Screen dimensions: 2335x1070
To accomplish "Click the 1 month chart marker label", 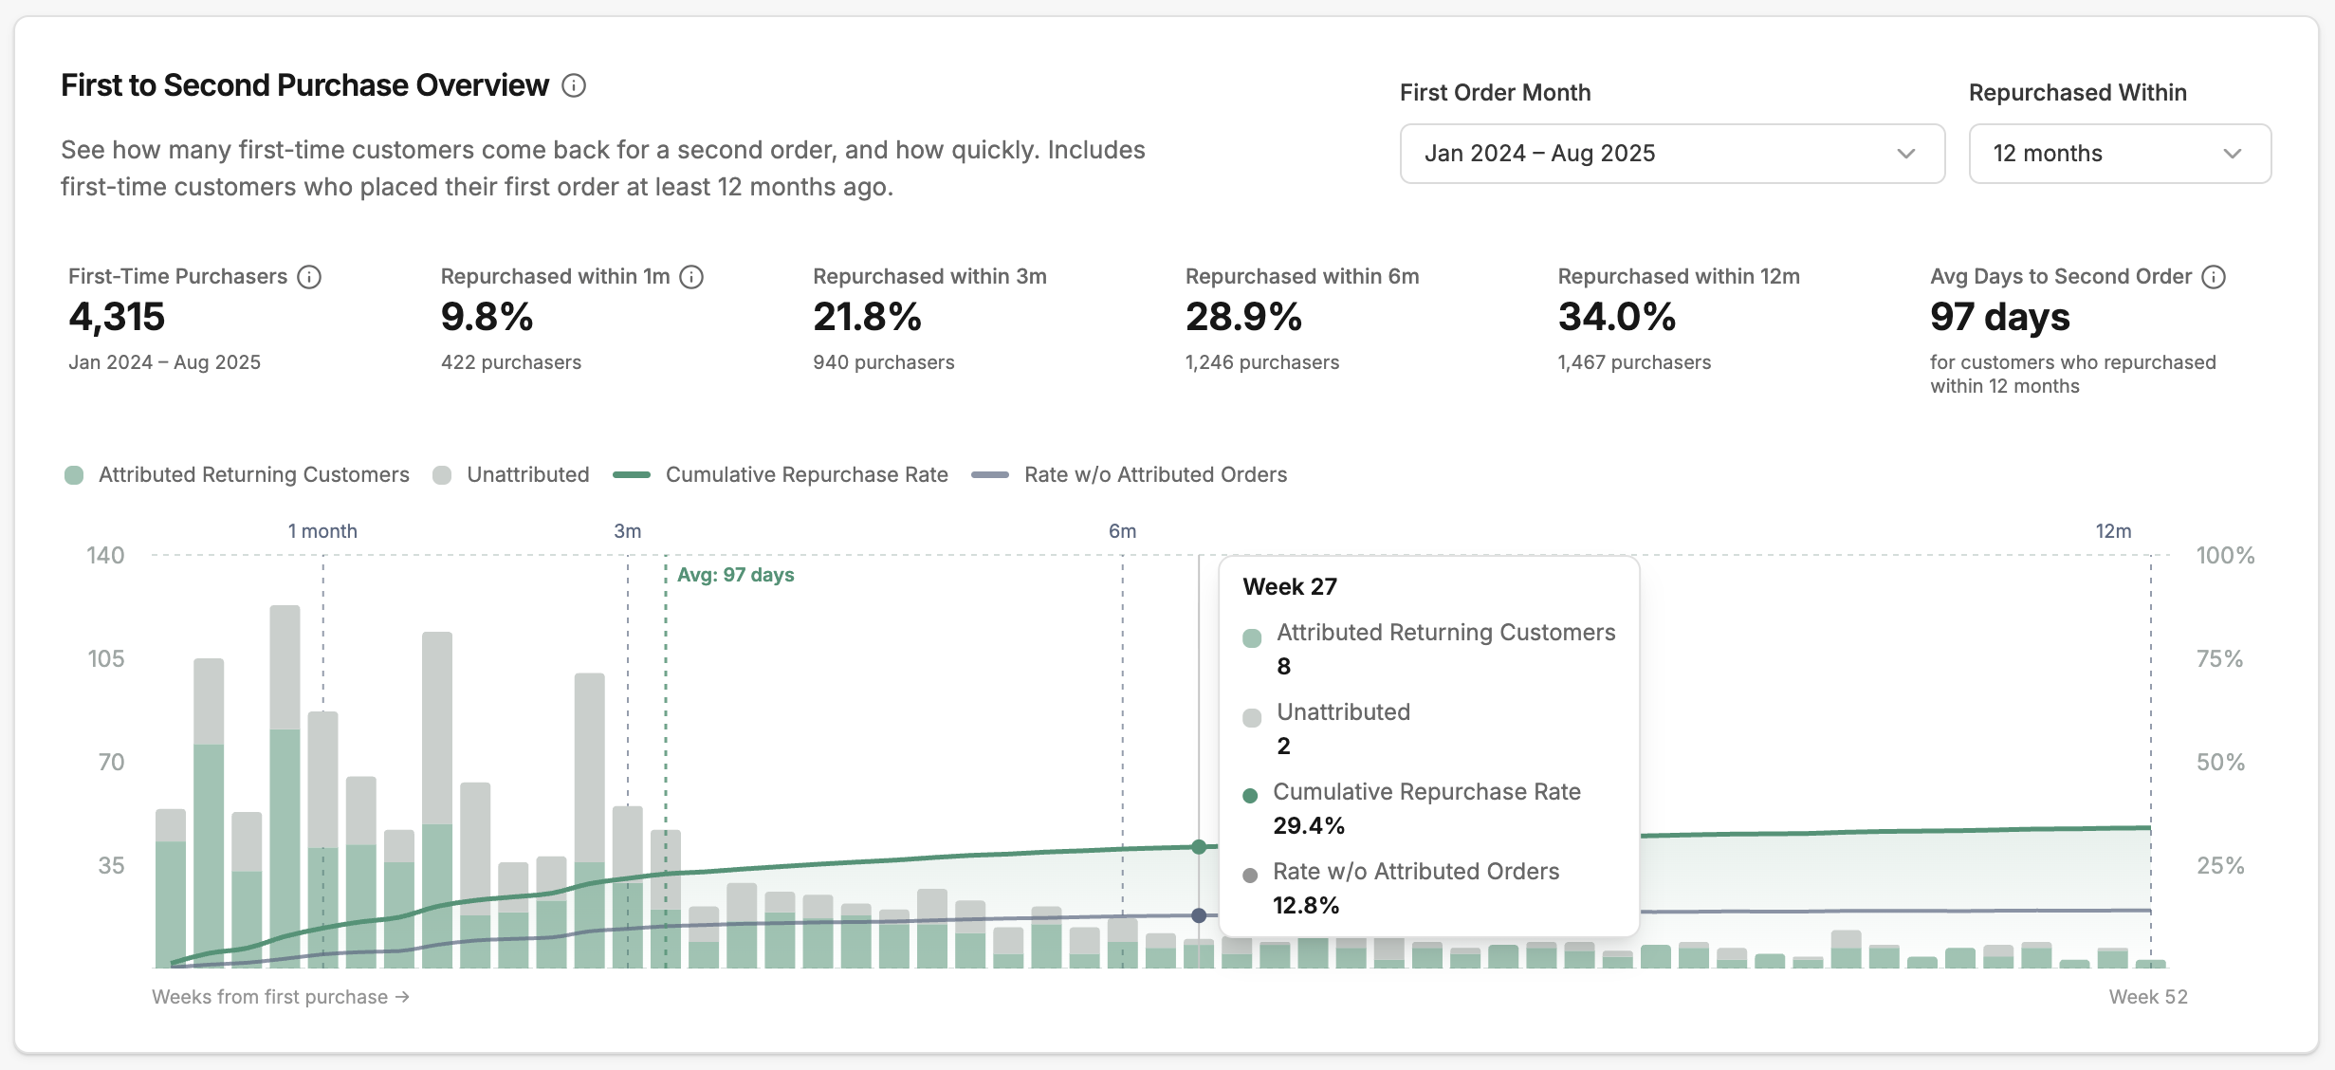I will 322,531.
